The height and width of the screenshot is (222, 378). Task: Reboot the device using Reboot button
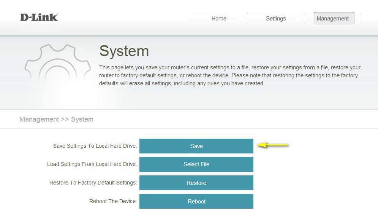[196, 202]
